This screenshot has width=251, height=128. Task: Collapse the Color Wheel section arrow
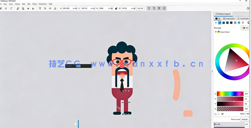tap(216, 32)
